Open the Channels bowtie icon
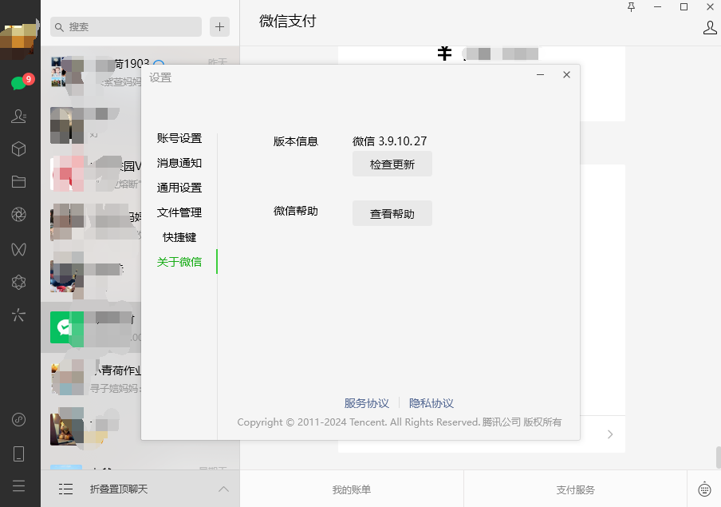 pyautogui.click(x=20, y=249)
